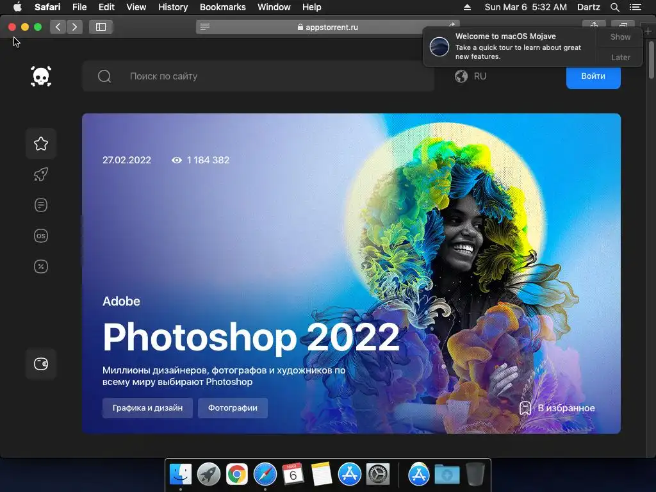
Task: Click the search magnifier icon on site
Action: click(x=104, y=76)
